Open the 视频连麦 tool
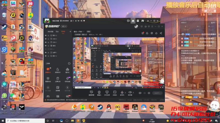220x123 pixels. point(67,79)
